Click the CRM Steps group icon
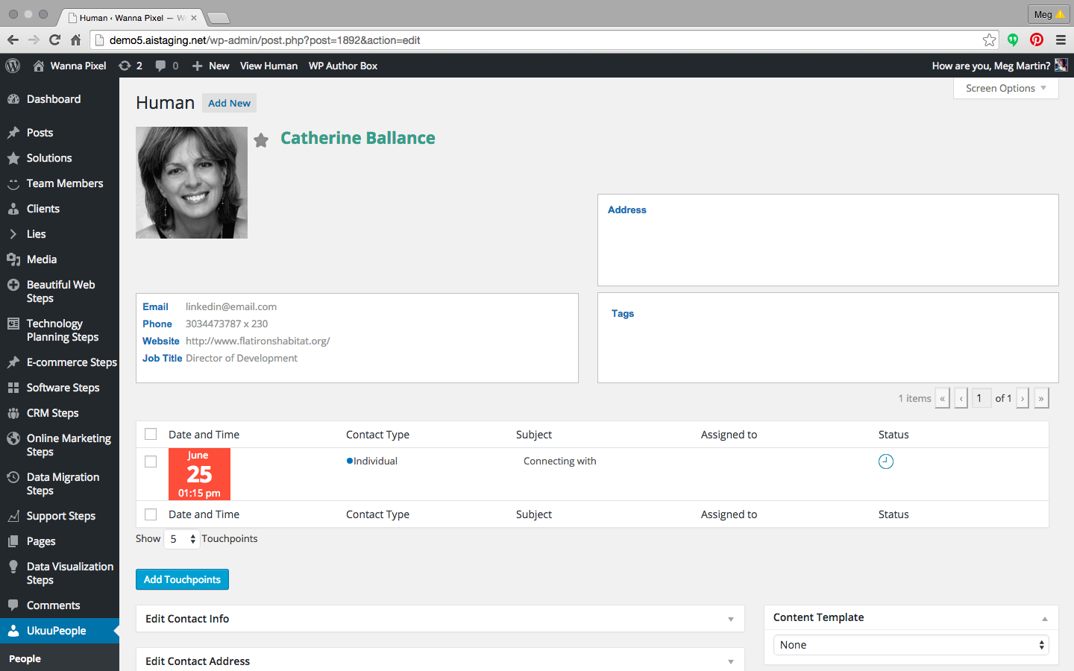The height and width of the screenshot is (671, 1074). [x=13, y=413]
